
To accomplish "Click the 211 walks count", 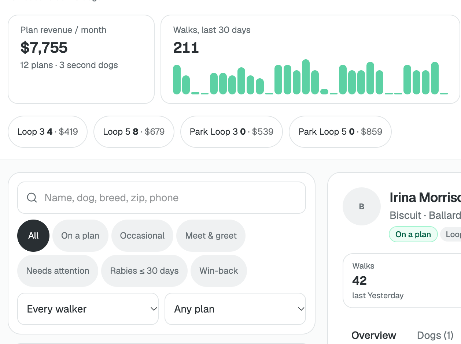I will point(186,48).
